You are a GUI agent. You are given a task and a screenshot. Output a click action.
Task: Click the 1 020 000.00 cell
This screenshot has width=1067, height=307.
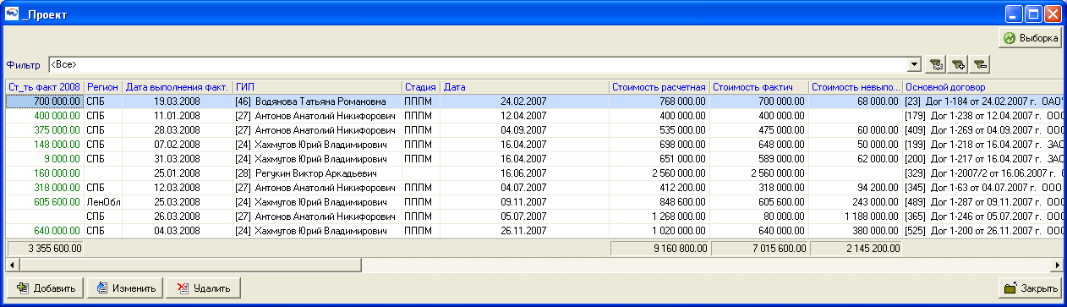(659, 231)
